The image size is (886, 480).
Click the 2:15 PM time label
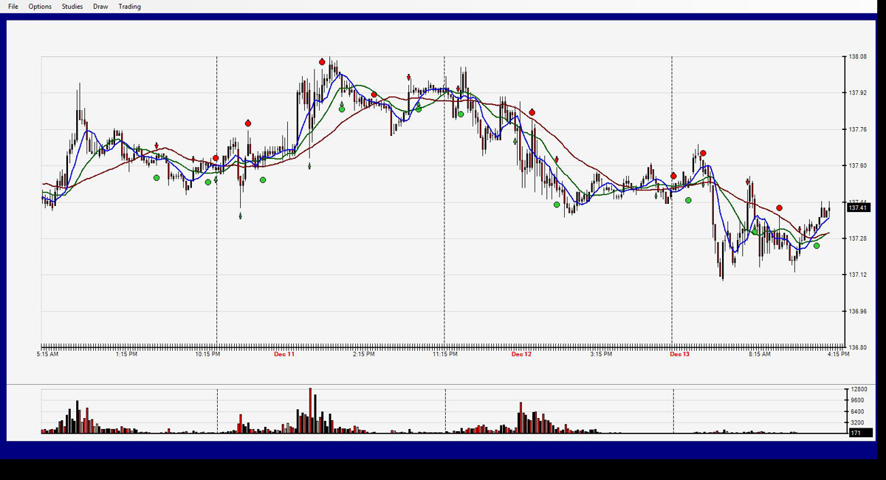tap(363, 354)
